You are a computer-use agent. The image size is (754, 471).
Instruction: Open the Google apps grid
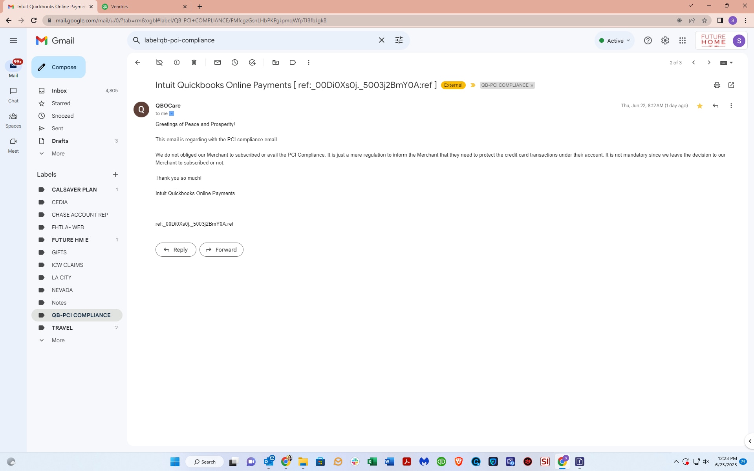click(x=683, y=40)
